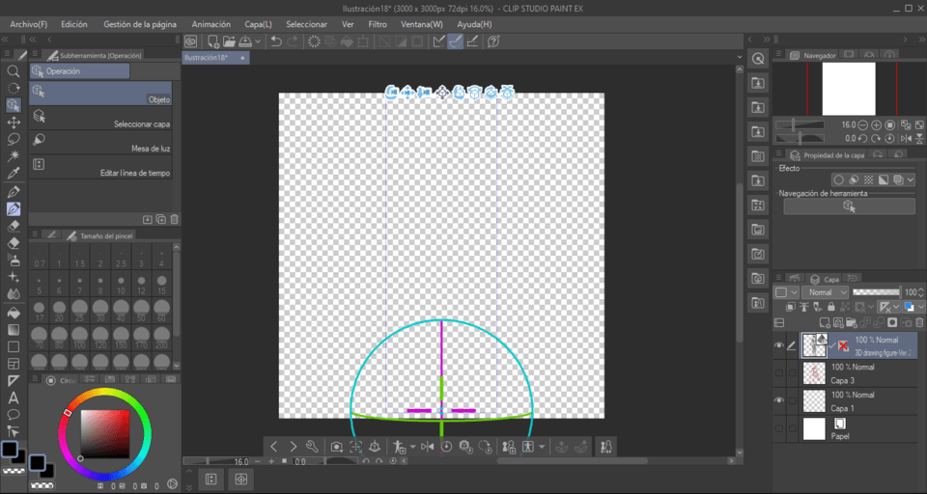The height and width of the screenshot is (494, 927).
Task: Select Editar línea de tiempo sub tool
Action: point(100,167)
